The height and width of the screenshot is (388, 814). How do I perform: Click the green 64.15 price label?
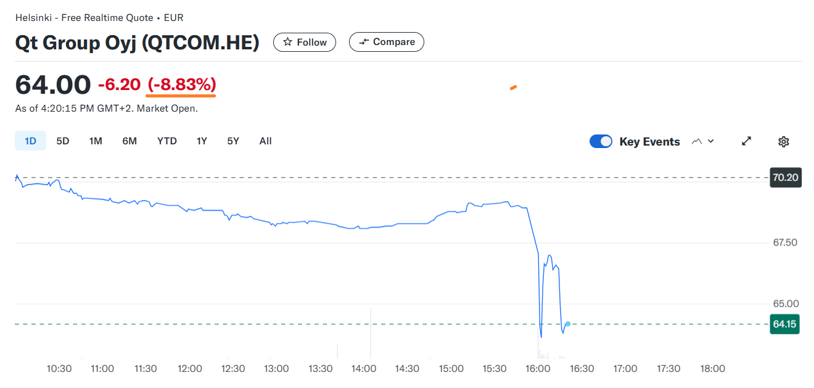[x=784, y=324]
